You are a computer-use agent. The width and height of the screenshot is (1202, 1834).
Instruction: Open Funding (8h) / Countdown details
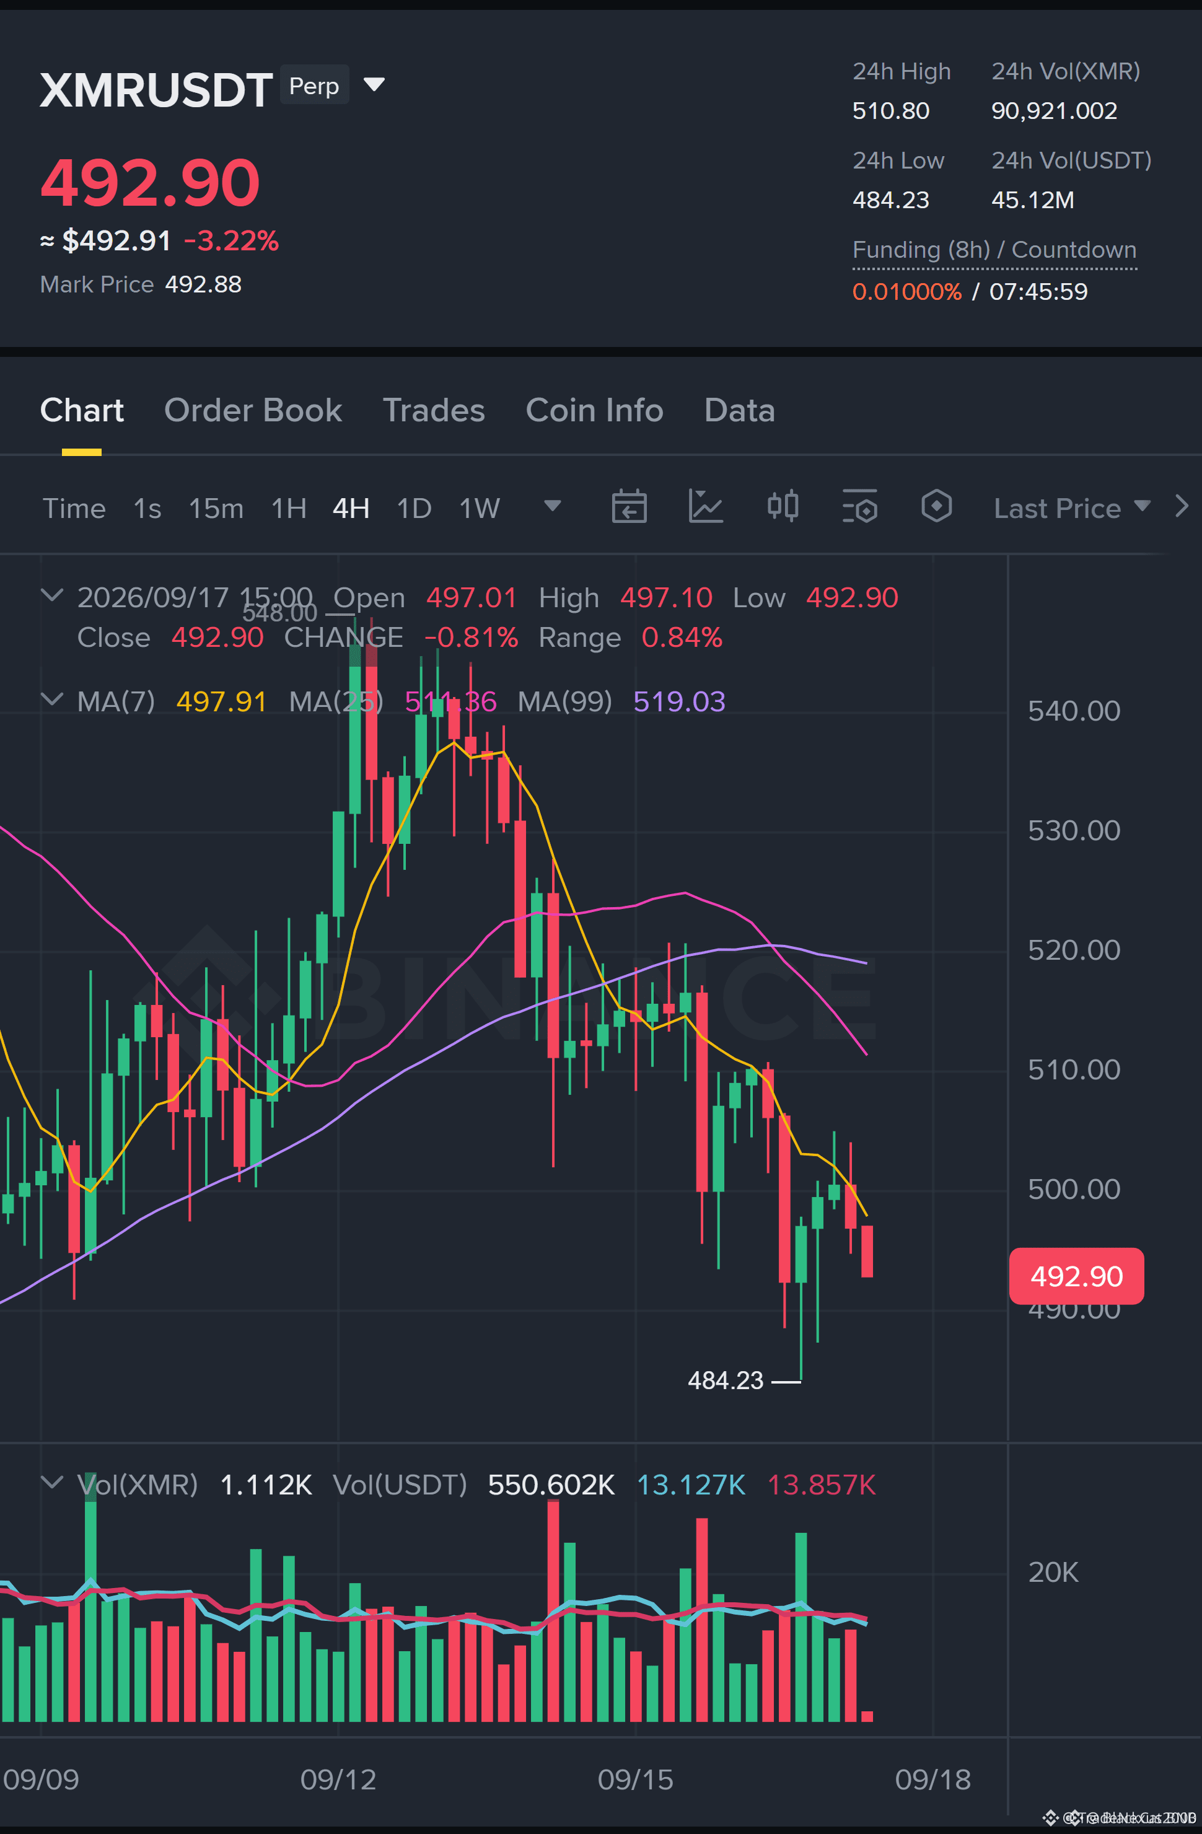[x=994, y=250]
